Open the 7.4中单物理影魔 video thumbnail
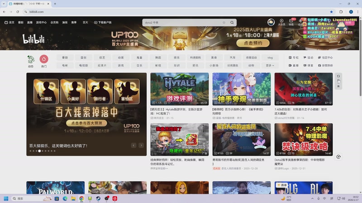Screen dimensions: 362x203 point(304,139)
